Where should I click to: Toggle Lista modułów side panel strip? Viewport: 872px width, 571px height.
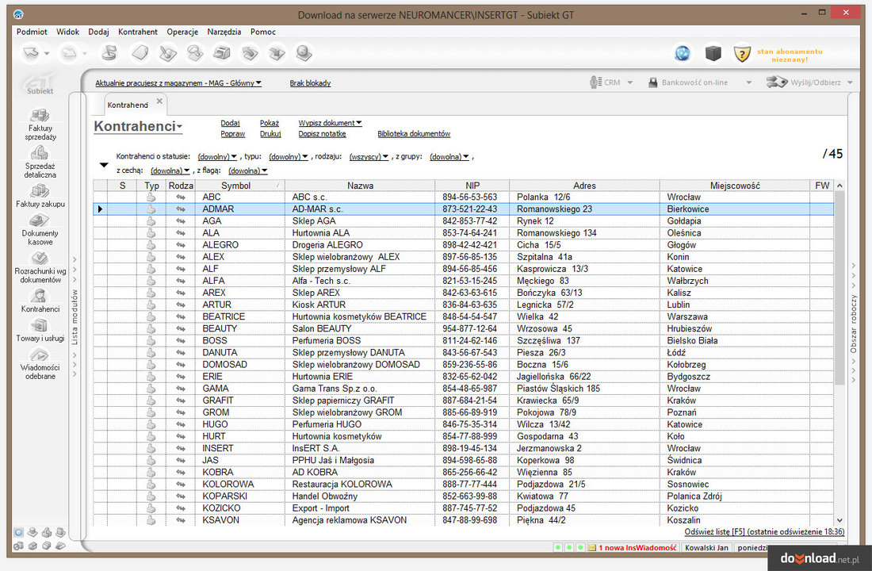tap(75, 316)
